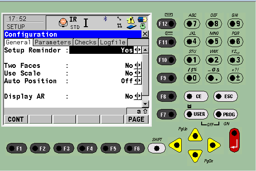256x171 pixels.
Task: Click the red Enter key
Action: 234,140
